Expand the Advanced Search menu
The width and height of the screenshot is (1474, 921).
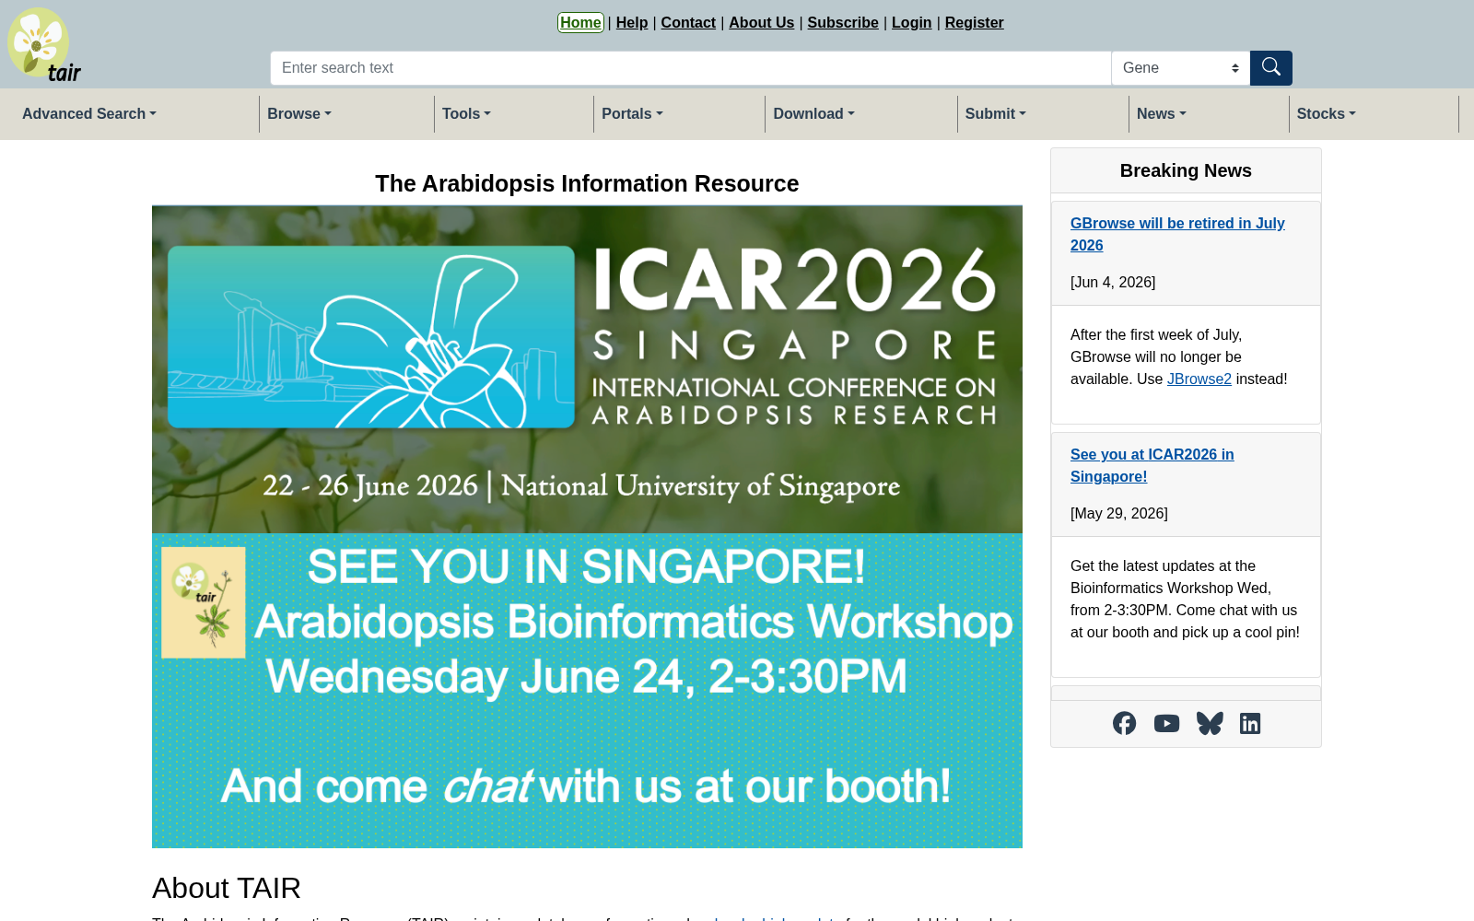point(89,114)
